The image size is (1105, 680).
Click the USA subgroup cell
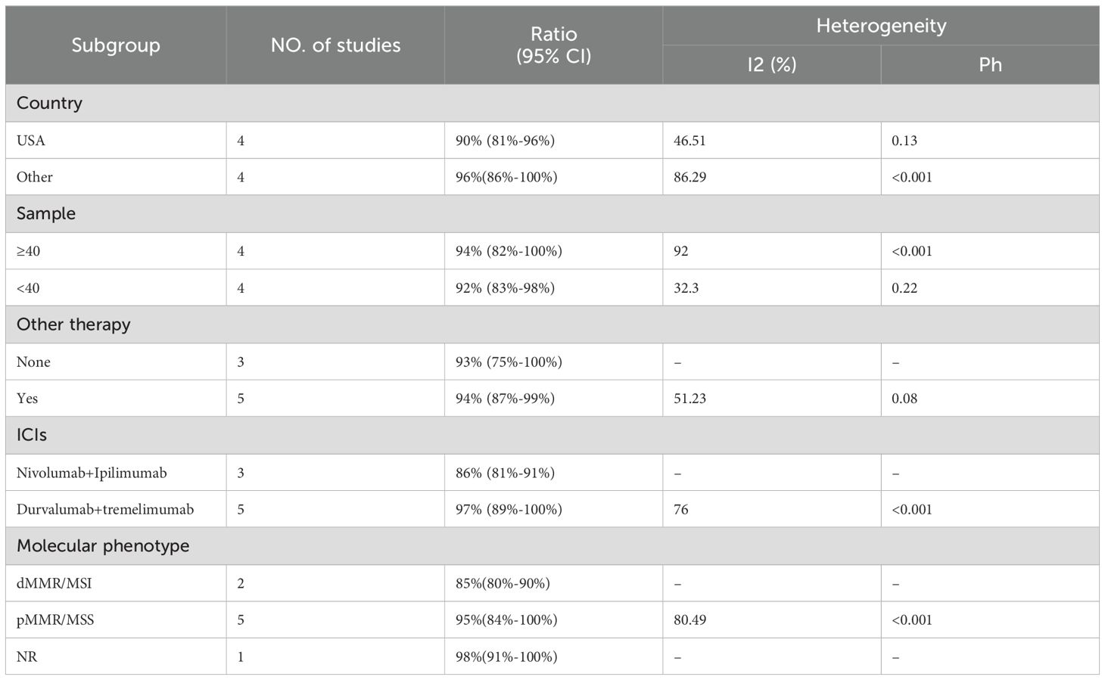[116, 140]
